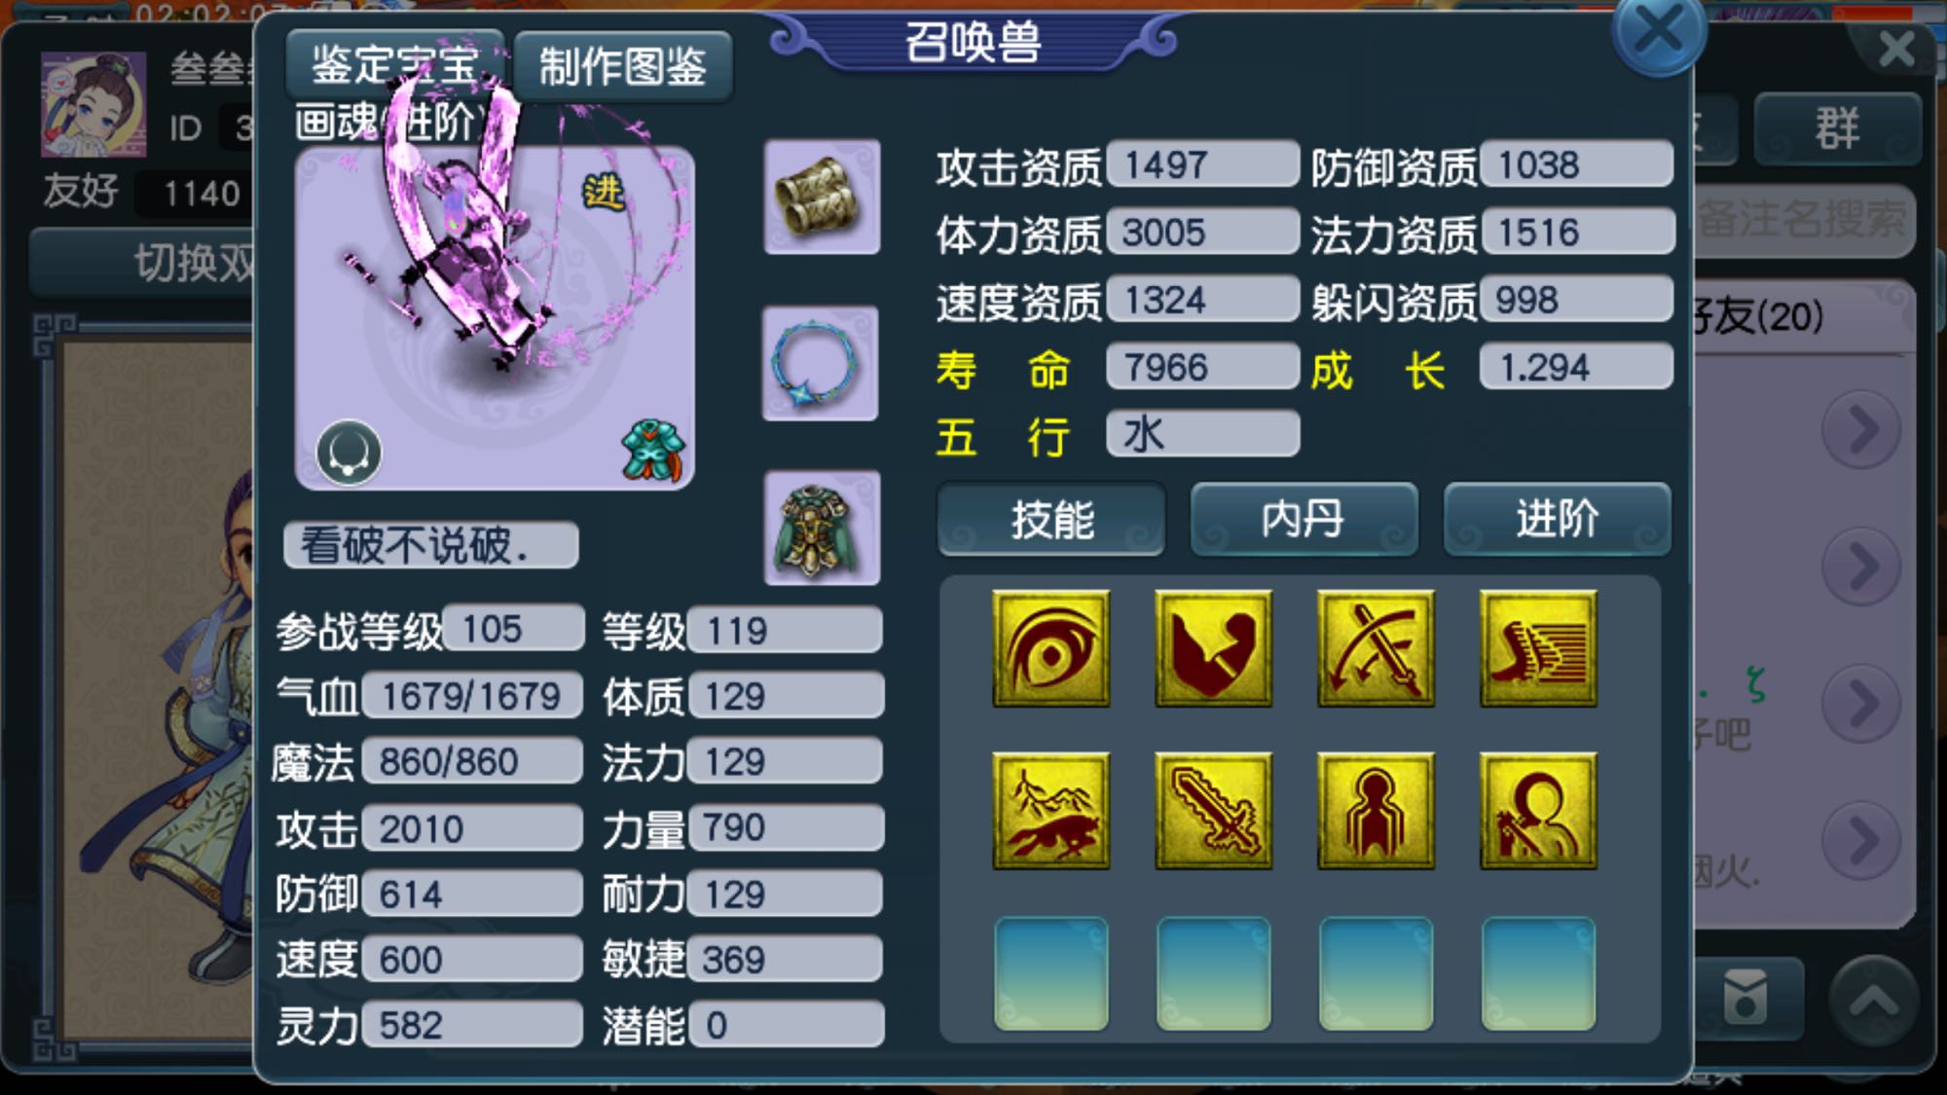Select the blue necklace equipment slot
The height and width of the screenshot is (1095, 1947).
pyautogui.click(x=820, y=363)
